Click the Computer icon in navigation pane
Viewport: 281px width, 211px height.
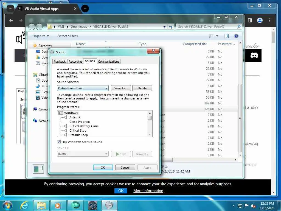coord(35,109)
